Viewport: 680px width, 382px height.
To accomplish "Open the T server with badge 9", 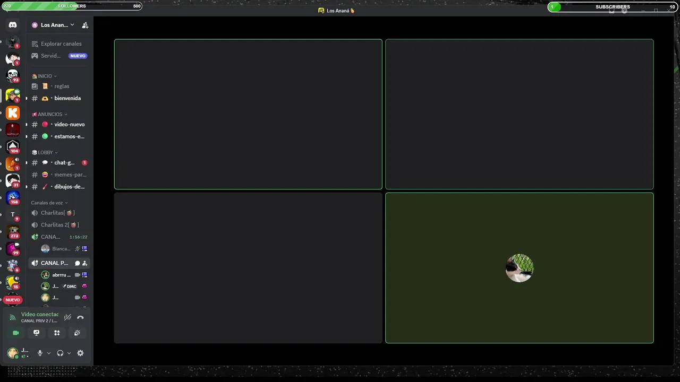I will tap(13, 215).
